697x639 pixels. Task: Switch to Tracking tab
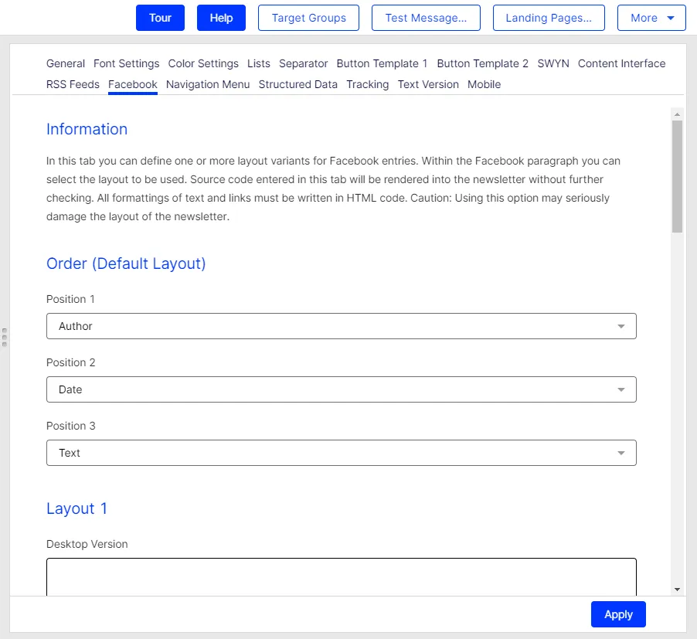point(367,84)
